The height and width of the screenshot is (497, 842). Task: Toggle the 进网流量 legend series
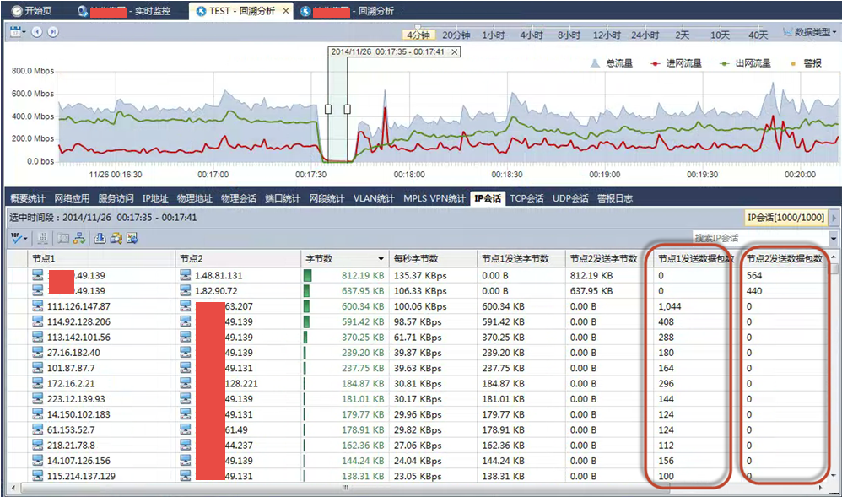pyautogui.click(x=677, y=63)
